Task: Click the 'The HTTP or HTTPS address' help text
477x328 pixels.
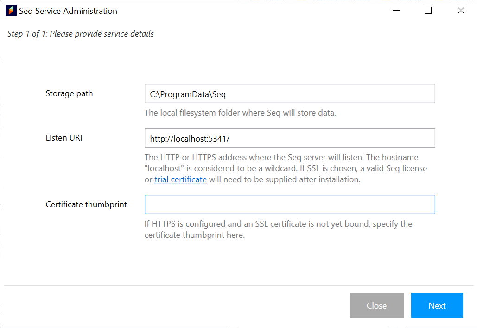Action: tap(286, 168)
